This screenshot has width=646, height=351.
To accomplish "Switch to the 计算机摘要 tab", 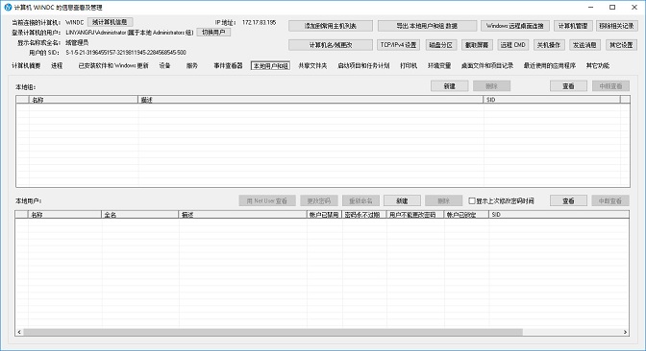I will coord(26,66).
